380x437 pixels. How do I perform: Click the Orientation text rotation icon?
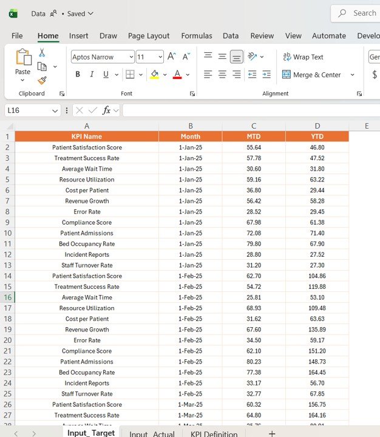[x=253, y=56]
